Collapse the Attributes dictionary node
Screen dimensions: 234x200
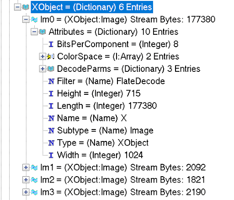click(34, 32)
